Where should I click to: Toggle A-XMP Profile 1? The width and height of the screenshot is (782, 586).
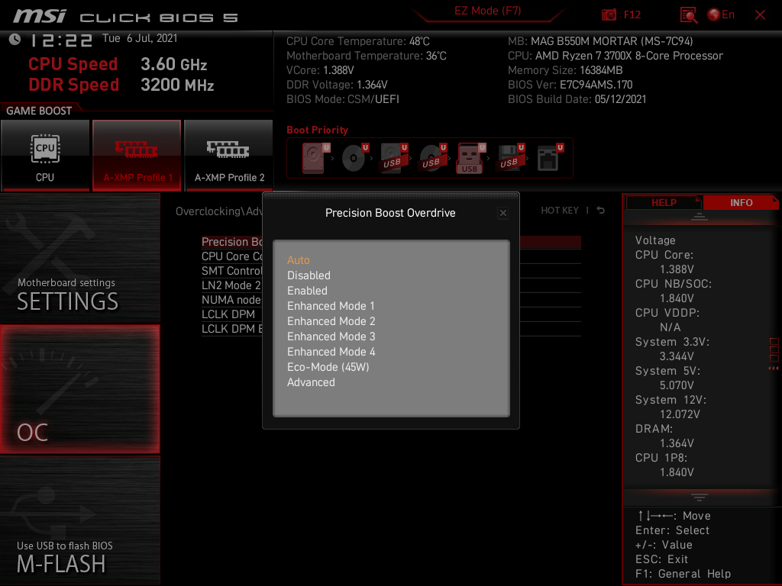tap(137, 156)
